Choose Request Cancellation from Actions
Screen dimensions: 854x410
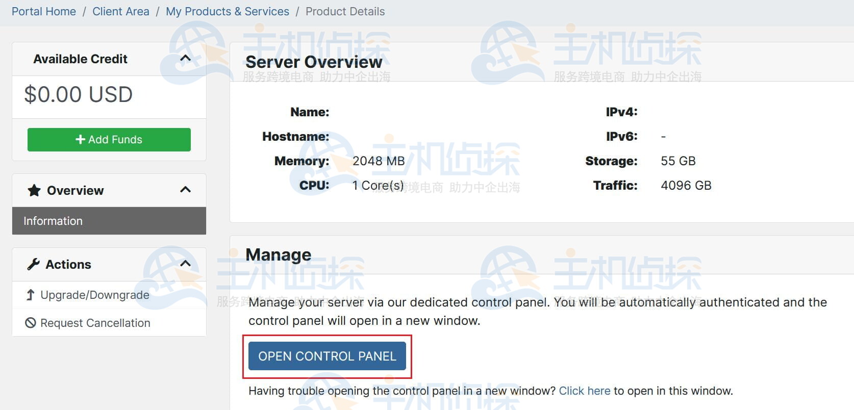click(95, 323)
